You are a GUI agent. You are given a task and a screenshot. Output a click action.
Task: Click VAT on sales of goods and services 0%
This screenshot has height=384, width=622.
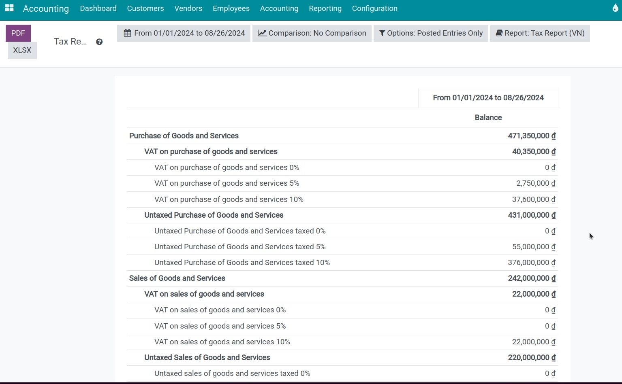220,310
